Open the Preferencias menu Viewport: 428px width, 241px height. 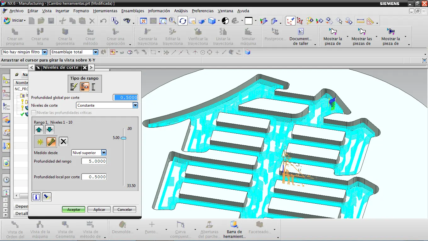click(x=202, y=11)
